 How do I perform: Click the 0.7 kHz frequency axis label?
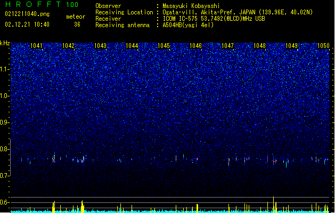click(x=5, y=176)
